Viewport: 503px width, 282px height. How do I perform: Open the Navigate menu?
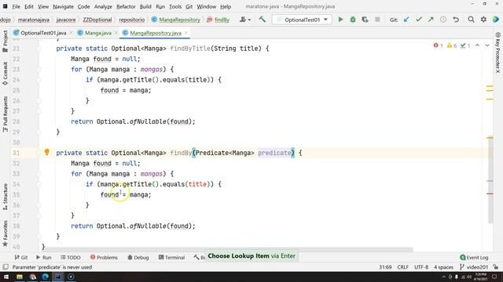63,6
